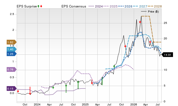Viewport: 178px width, 106px height.
Task: Click the red surprise marker near Feb 2026
Action: (140, 22)
